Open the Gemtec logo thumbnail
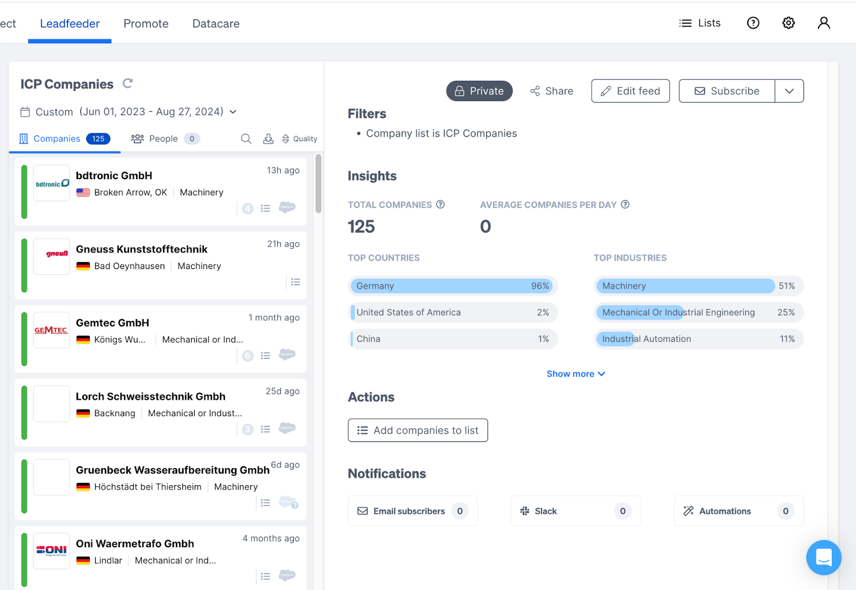Screen dimensions: 856x590 51,330
